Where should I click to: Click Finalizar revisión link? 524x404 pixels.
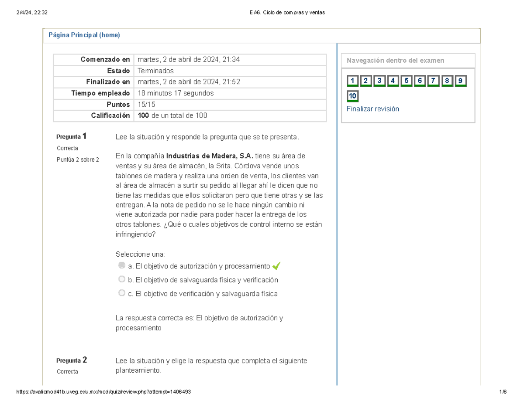tap(373, 109)
